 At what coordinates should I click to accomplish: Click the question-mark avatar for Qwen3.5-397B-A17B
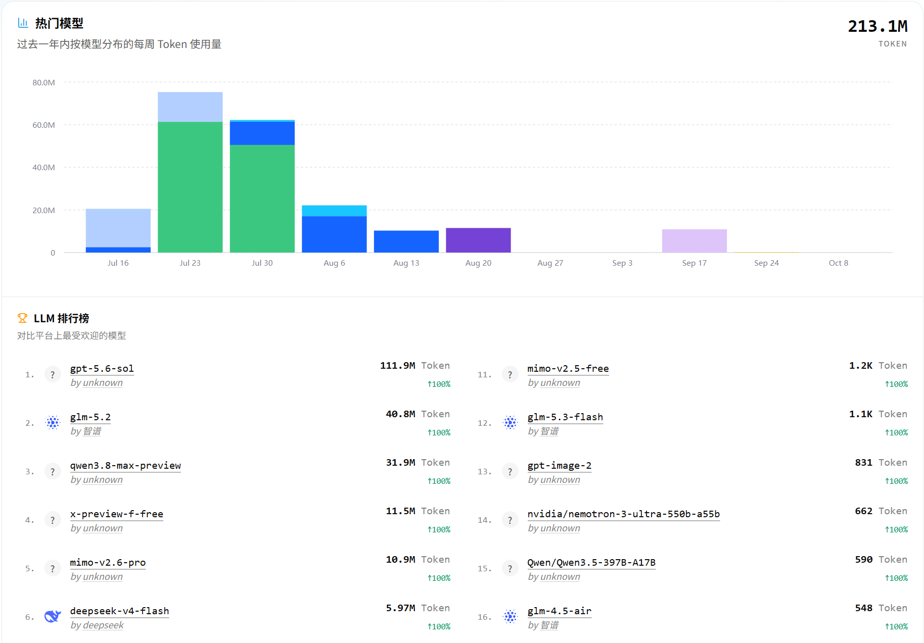click(510, 568)
